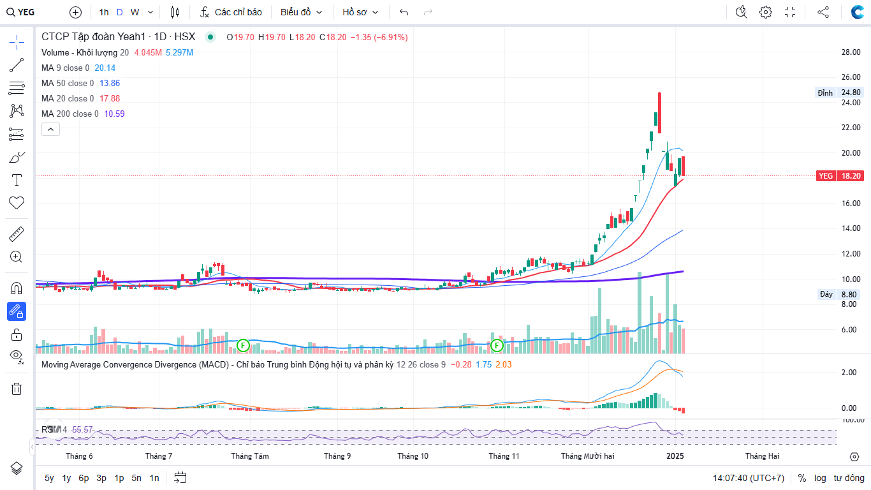
Task: Select the MA 200 close indicator legend
Action: coord(70,114)
